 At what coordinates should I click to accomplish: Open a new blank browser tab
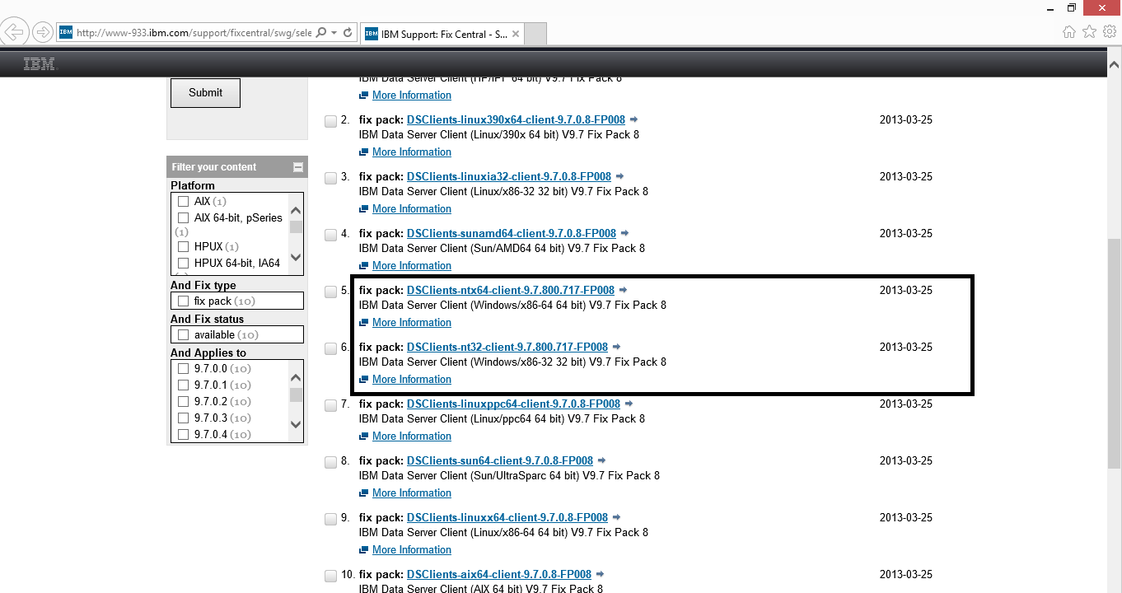[x=535, y=34]
